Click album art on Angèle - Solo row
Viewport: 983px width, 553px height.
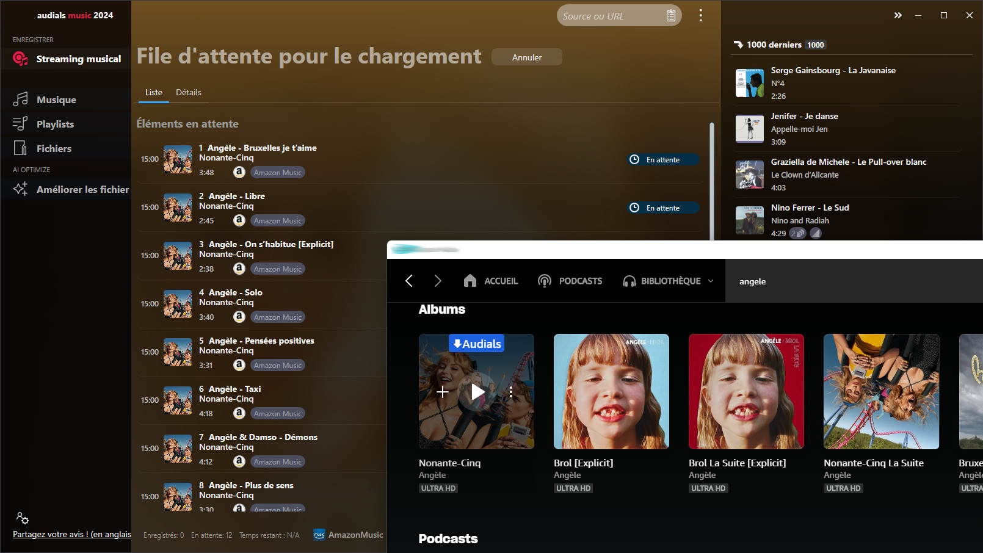coord(178,304)
